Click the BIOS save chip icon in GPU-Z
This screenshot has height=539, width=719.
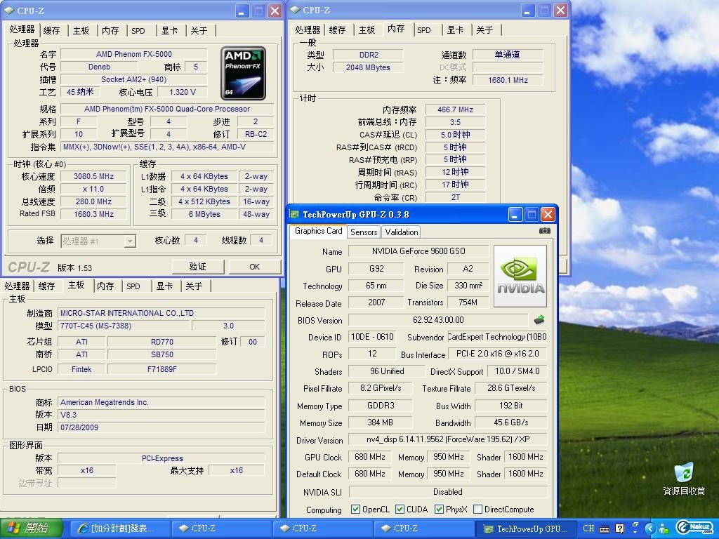point(539,319)
